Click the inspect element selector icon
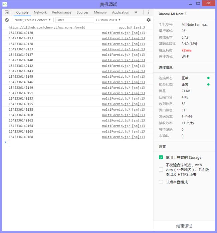217x233 pixels. coord(7,12)
